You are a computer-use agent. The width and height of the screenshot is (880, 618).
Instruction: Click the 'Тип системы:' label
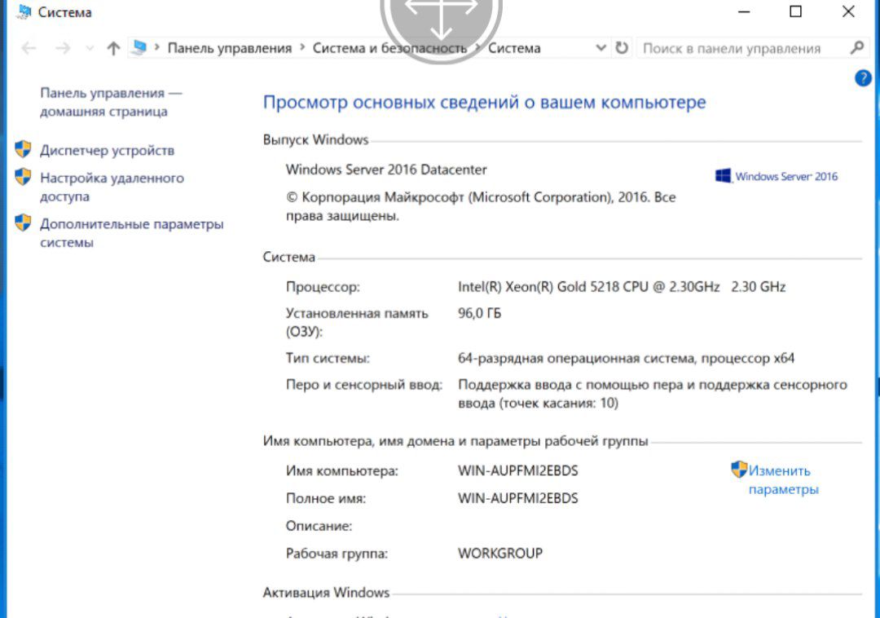pos(328,358)
